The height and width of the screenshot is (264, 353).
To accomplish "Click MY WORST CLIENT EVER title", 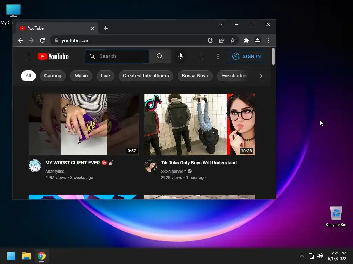I will (x=79, y=163).
